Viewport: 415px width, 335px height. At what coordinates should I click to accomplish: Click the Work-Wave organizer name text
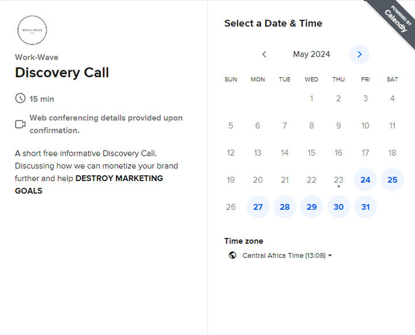click(36, 57)
